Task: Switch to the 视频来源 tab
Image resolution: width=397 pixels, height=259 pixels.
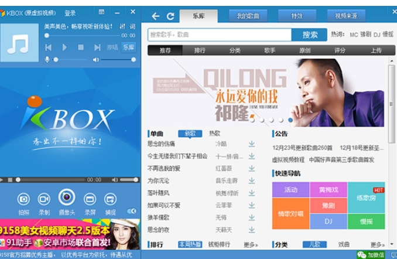Action: click(346, 16)
